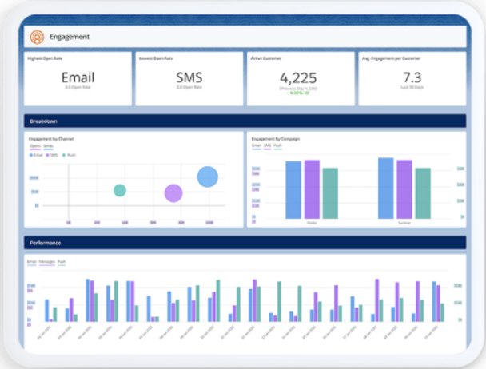
Task: Select the Push tab in Performance section
Action: pos(62,261)
